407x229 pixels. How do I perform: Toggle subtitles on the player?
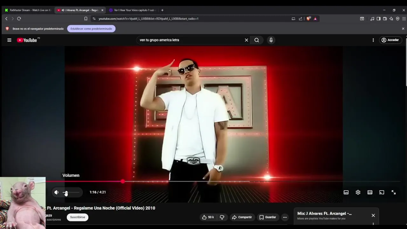346,192
